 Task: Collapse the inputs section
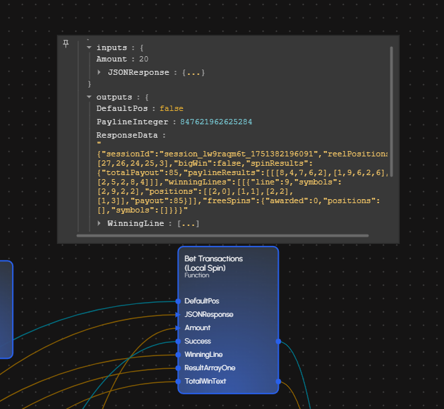tap(89, 47)
